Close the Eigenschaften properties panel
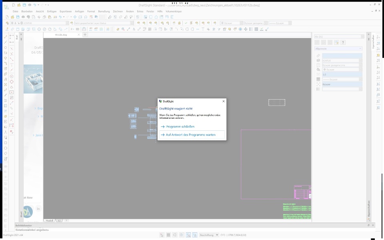Viewport: 384px width, 240px height. (x=368, y=34)
